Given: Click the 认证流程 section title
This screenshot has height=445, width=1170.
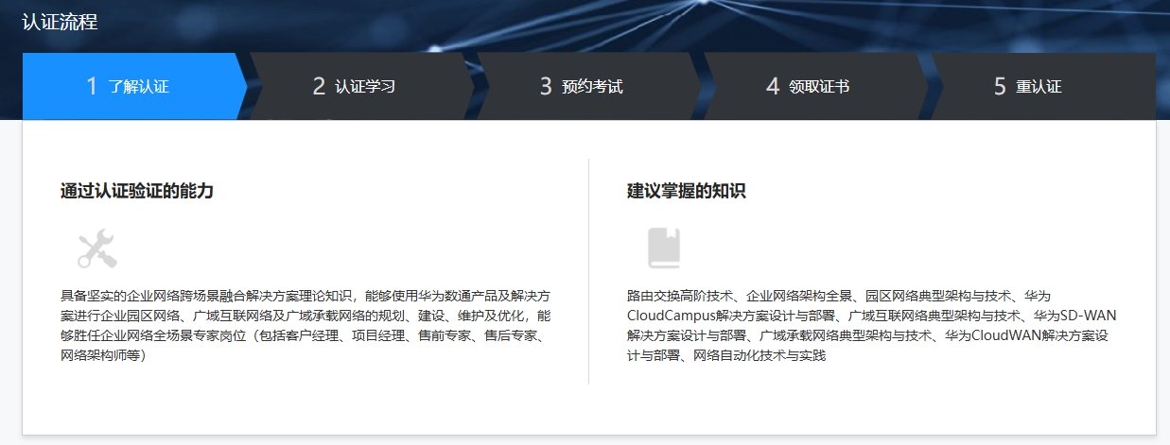Looking at the screenshot, I should pyautogui.click(x=60, y=22).
